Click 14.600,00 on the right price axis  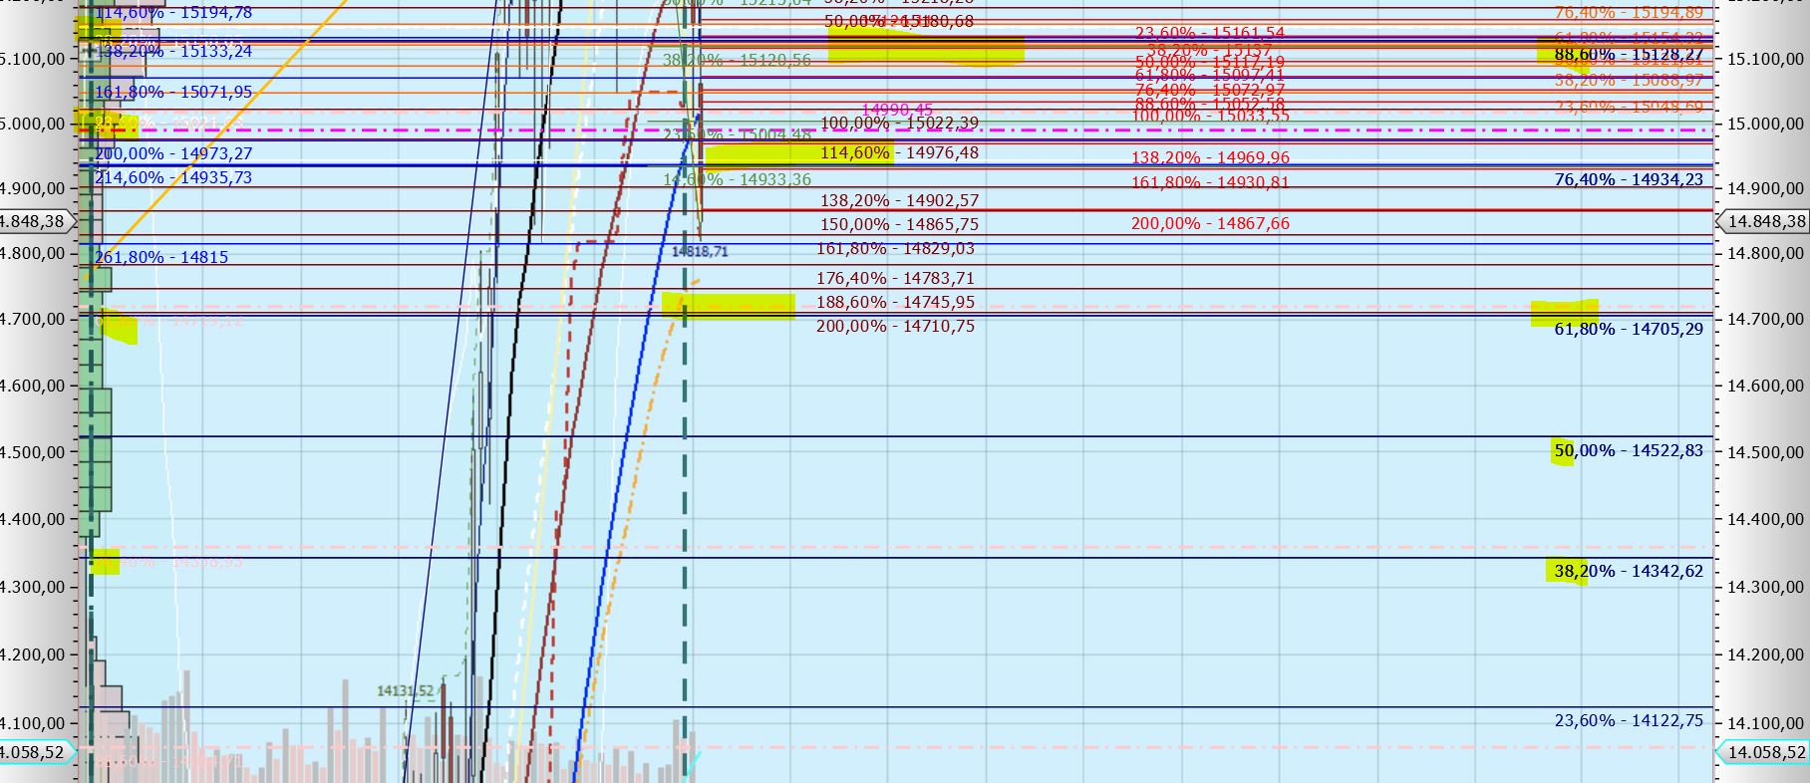click(x=1765, y=386)
